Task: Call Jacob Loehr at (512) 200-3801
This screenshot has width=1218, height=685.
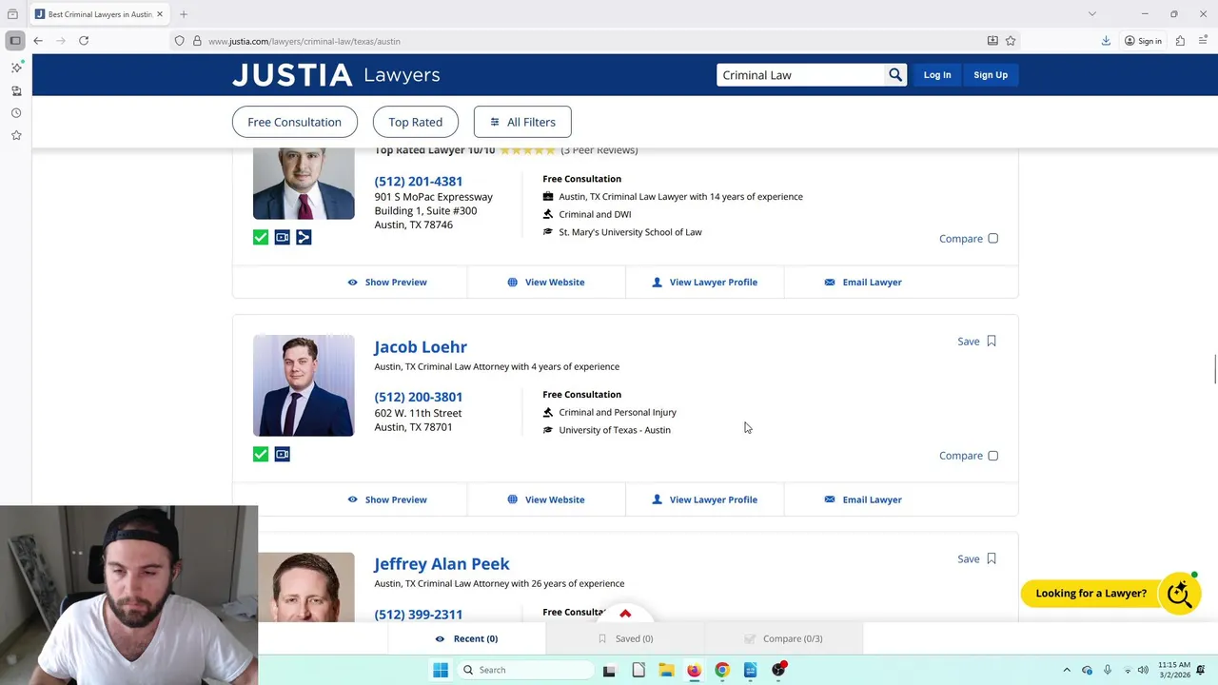Action: pos(419,397)
